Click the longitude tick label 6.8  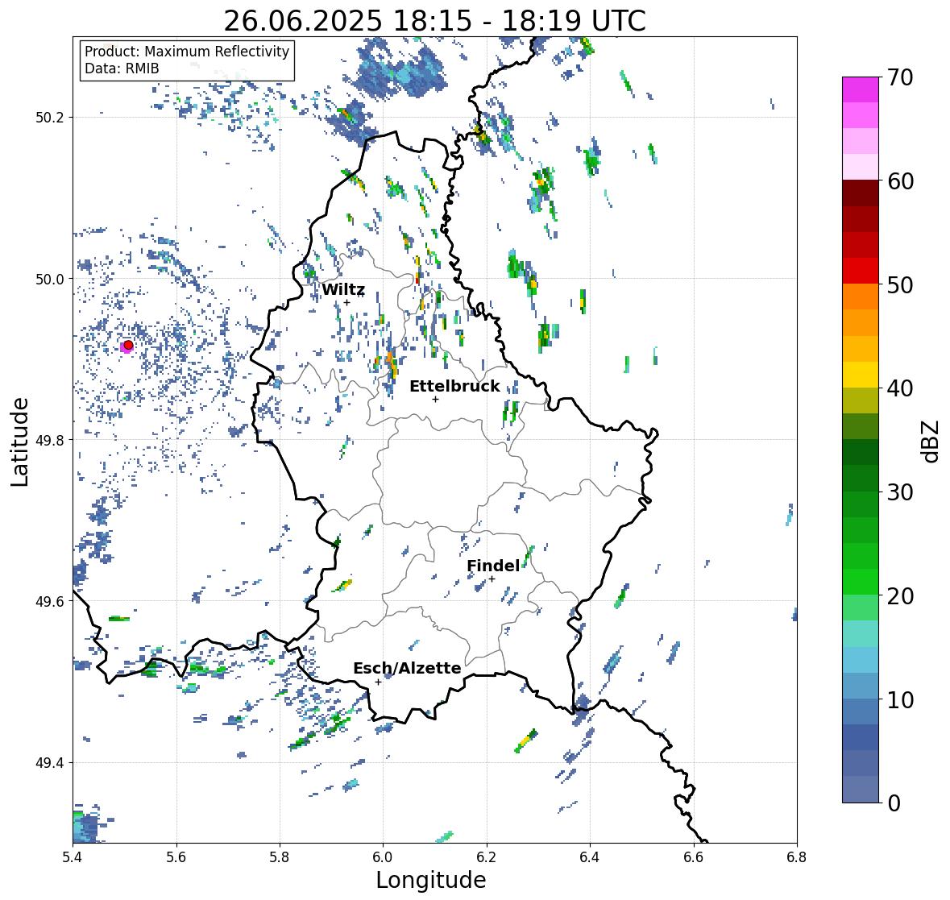tap(797, 857)
